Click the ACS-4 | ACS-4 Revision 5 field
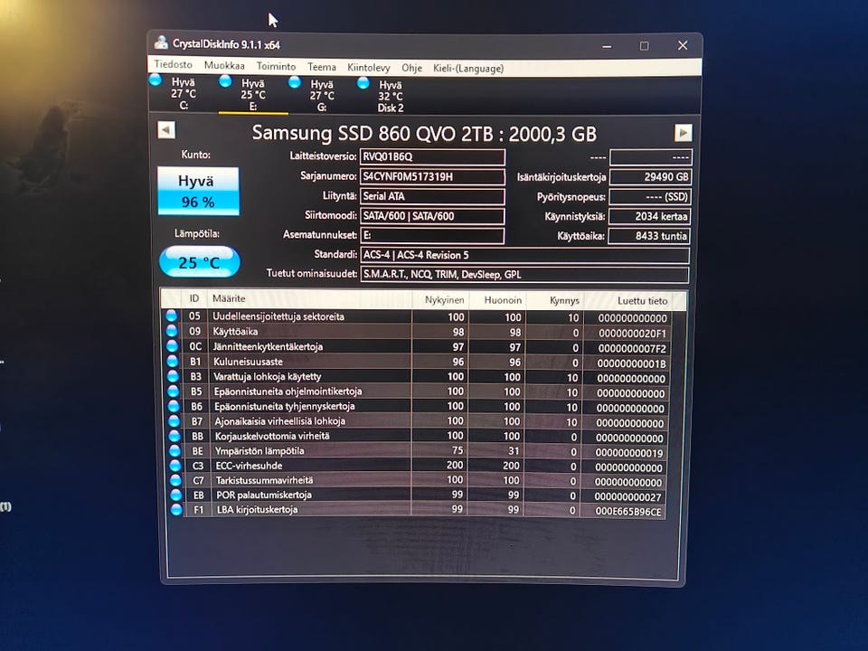 pyautogui.click(x=524, y=255)
